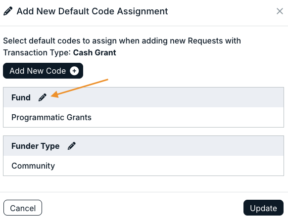
Task: Edit the Funder Type code pencil icon
Action: (x=72, y=146)
